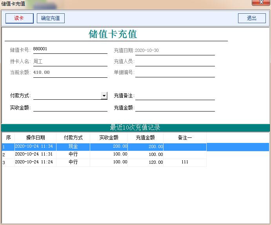Screen dimensions: 271x225
Task: Close the 储值卡充值 window
Action: point(261,3)
